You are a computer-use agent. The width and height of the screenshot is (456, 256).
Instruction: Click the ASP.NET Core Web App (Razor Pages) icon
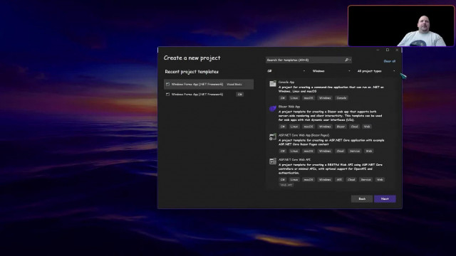tap(272, 137)
